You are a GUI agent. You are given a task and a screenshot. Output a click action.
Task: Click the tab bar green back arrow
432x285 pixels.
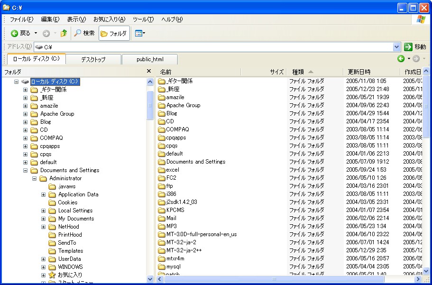pyautogui.click(x=401, y=58)
